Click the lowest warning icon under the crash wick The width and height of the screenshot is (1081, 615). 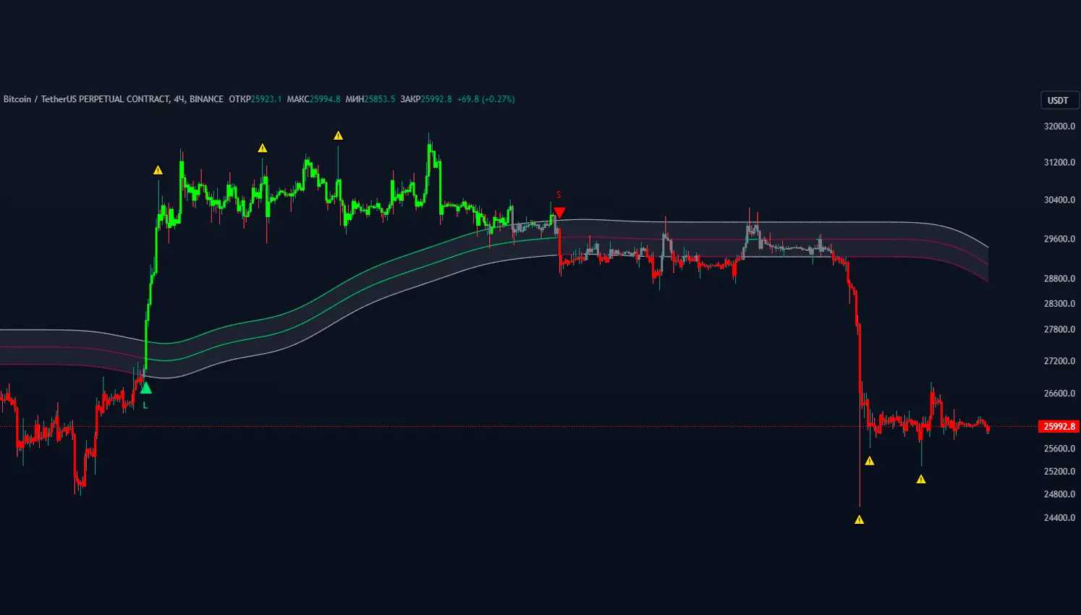pos(859,519)
